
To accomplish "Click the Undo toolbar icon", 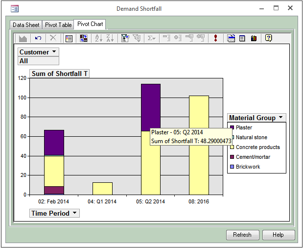I will [x=38, y=38].
